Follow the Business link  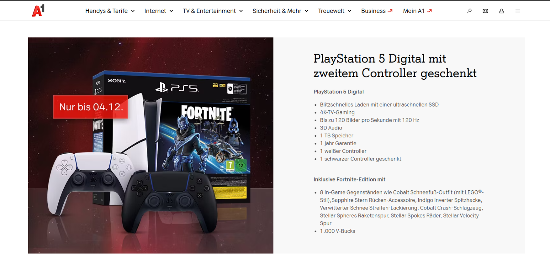(x=373, y=11)
